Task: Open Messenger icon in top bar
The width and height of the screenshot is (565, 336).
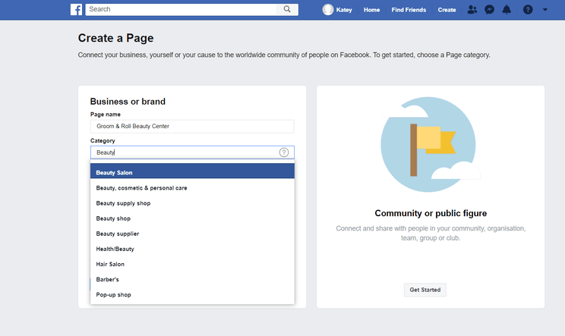Action: tap(489, 10)
